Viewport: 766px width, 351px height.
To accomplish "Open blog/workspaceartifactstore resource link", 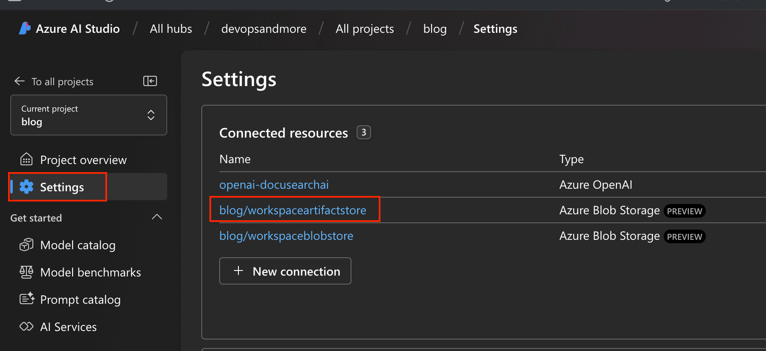I will coord(293,210).
